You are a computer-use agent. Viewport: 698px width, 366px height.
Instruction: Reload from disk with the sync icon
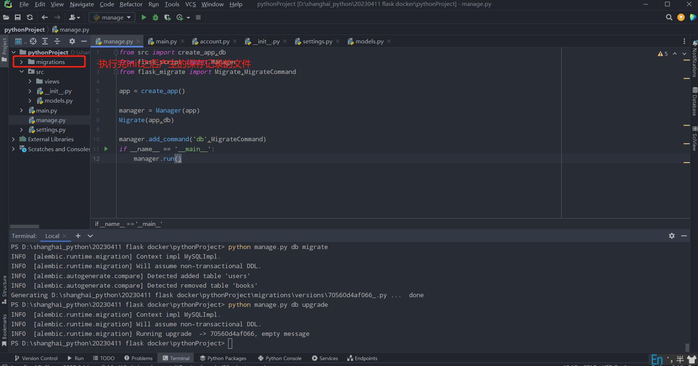[x=30, y=17]
